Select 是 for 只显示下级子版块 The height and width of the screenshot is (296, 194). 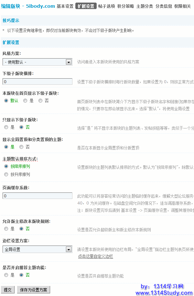tap(6, 127)
